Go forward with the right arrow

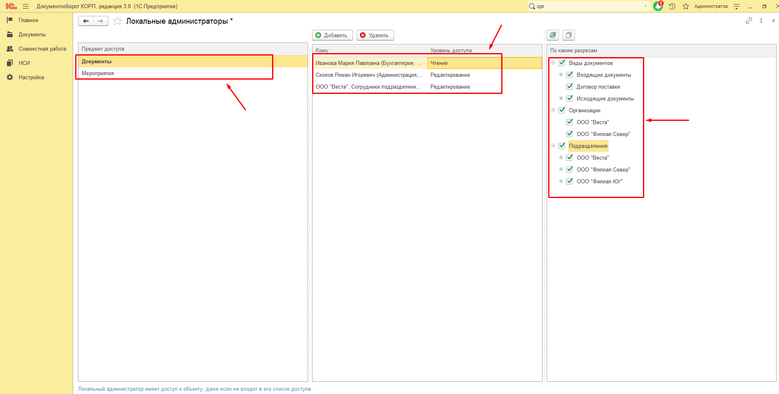[100, 21]
